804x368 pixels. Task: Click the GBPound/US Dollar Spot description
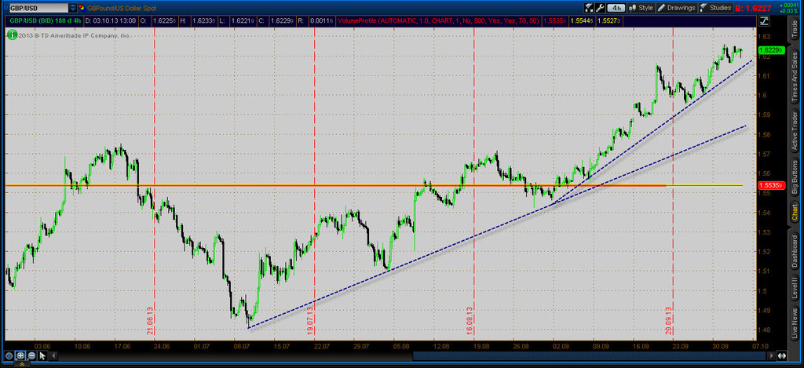120,8
